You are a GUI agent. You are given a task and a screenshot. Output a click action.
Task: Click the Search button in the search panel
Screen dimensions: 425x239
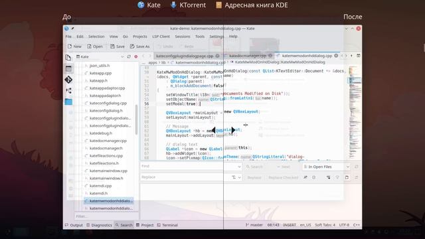click(254, 167)
